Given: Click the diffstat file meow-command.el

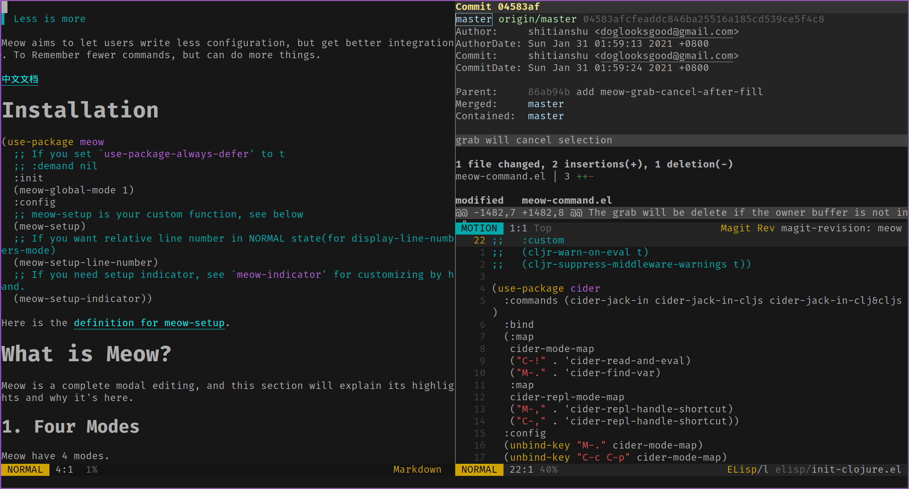Looking at the screenshot, I should point(500,176).
